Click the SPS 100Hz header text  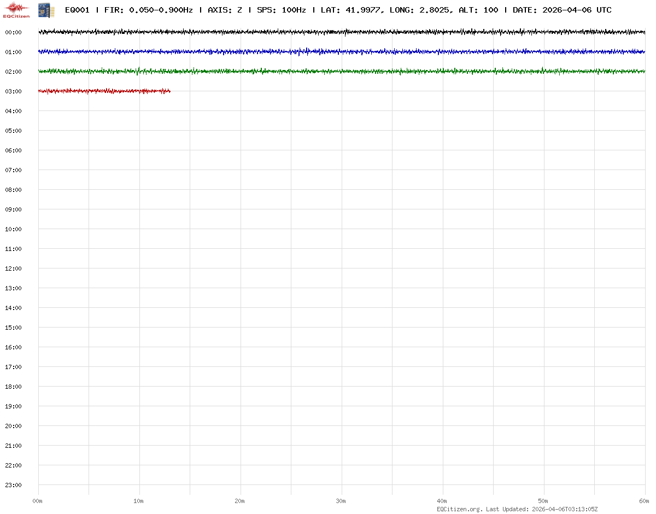tap(281, 10)
